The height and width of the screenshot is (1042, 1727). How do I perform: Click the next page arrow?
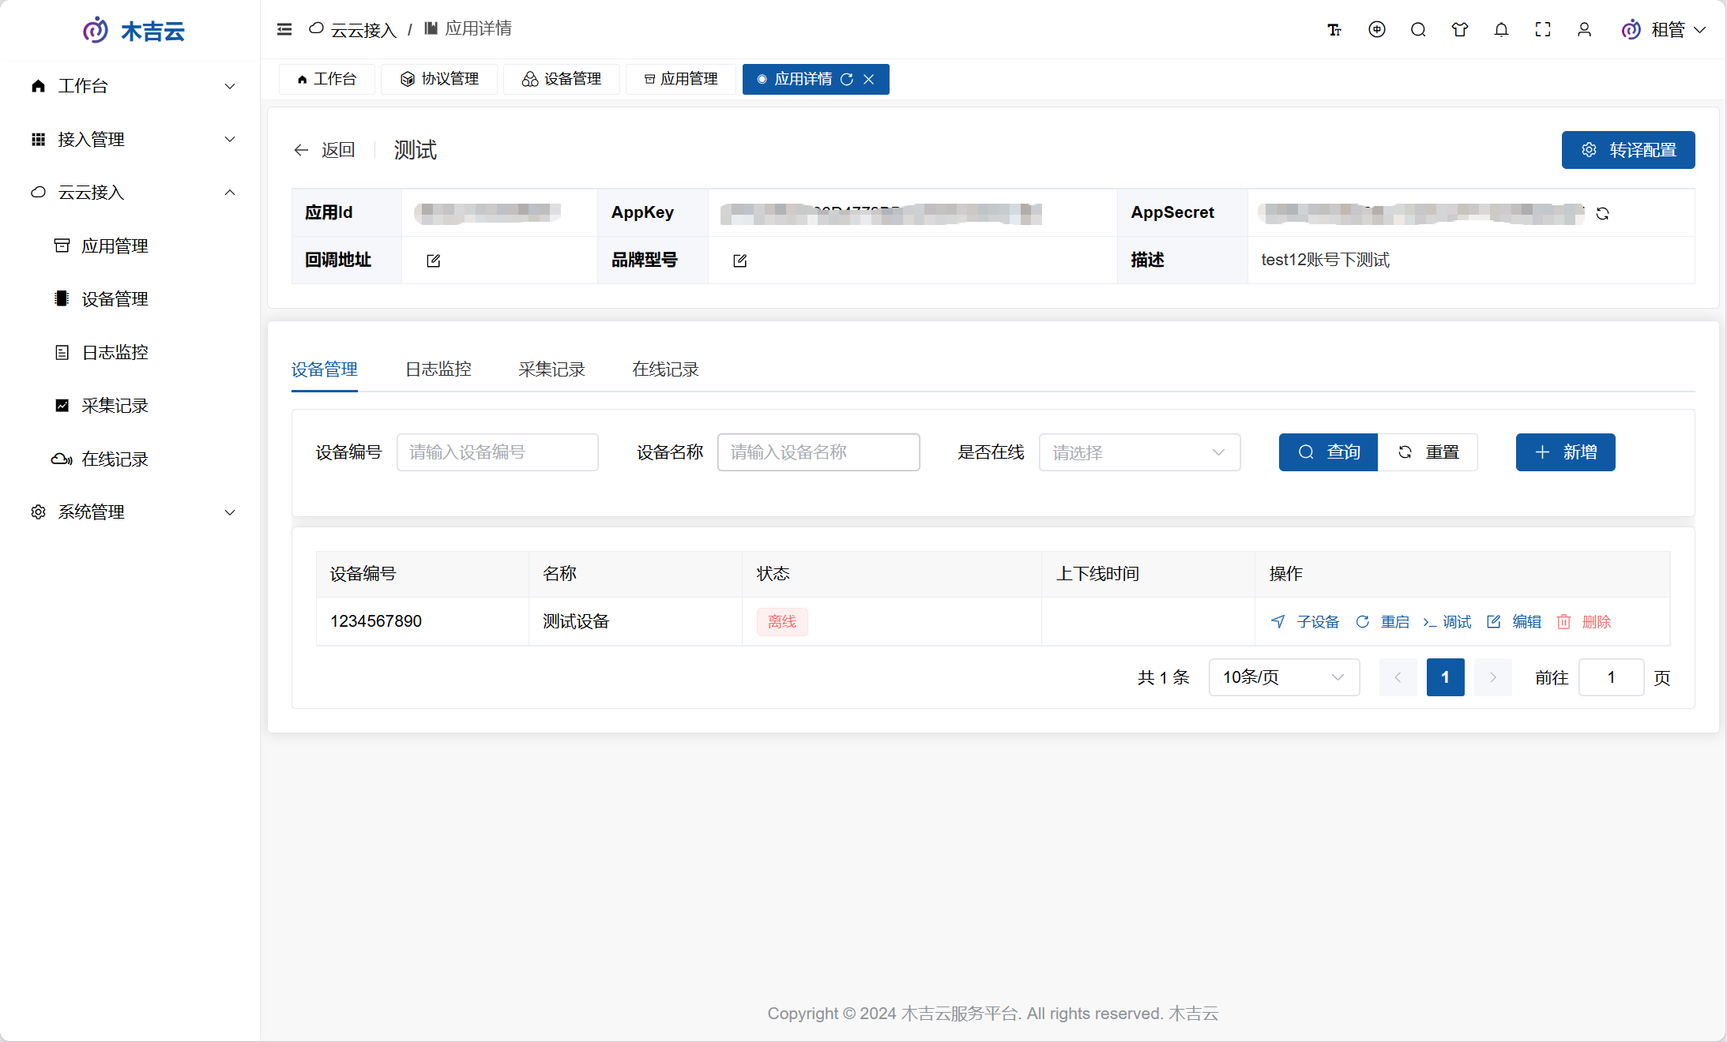pos(1493,677)
